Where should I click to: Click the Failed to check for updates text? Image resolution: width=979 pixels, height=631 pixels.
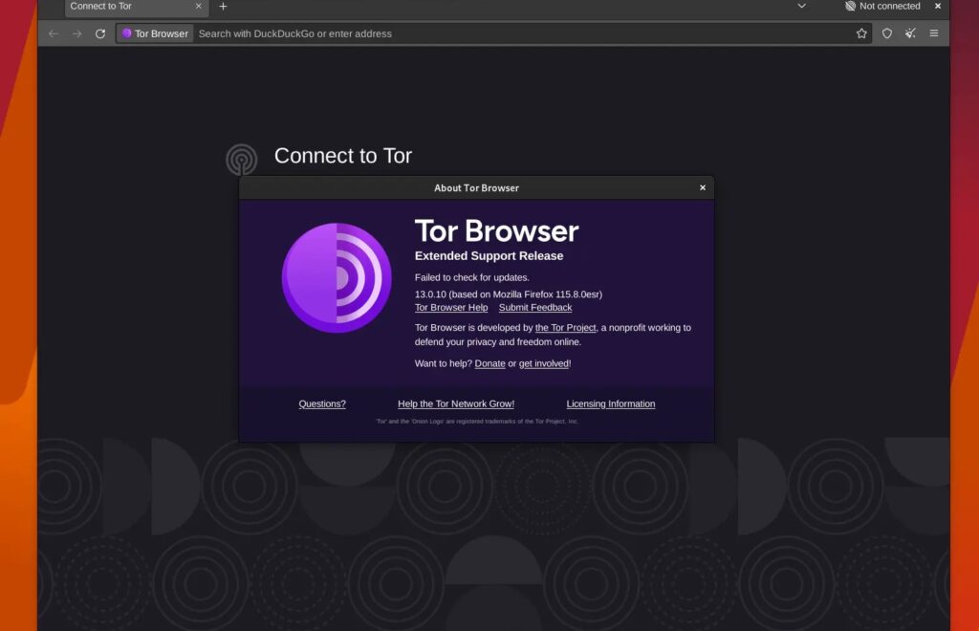pos(471,278)
